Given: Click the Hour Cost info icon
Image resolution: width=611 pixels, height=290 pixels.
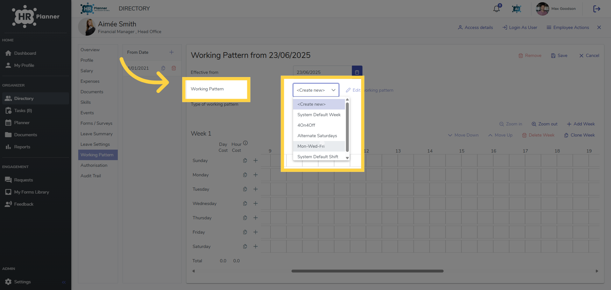Looking at the screenshot, I should pyautogui.click(x=245, y=143).
